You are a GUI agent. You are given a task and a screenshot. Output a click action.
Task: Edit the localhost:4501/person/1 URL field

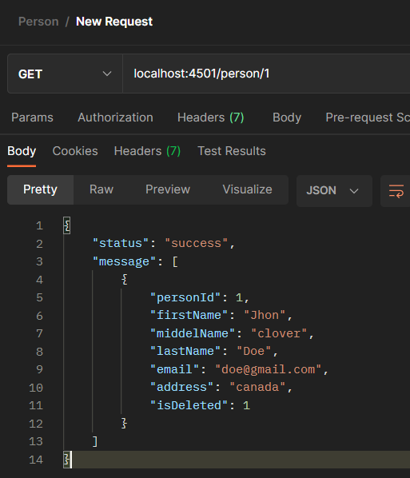pos(266,74)
